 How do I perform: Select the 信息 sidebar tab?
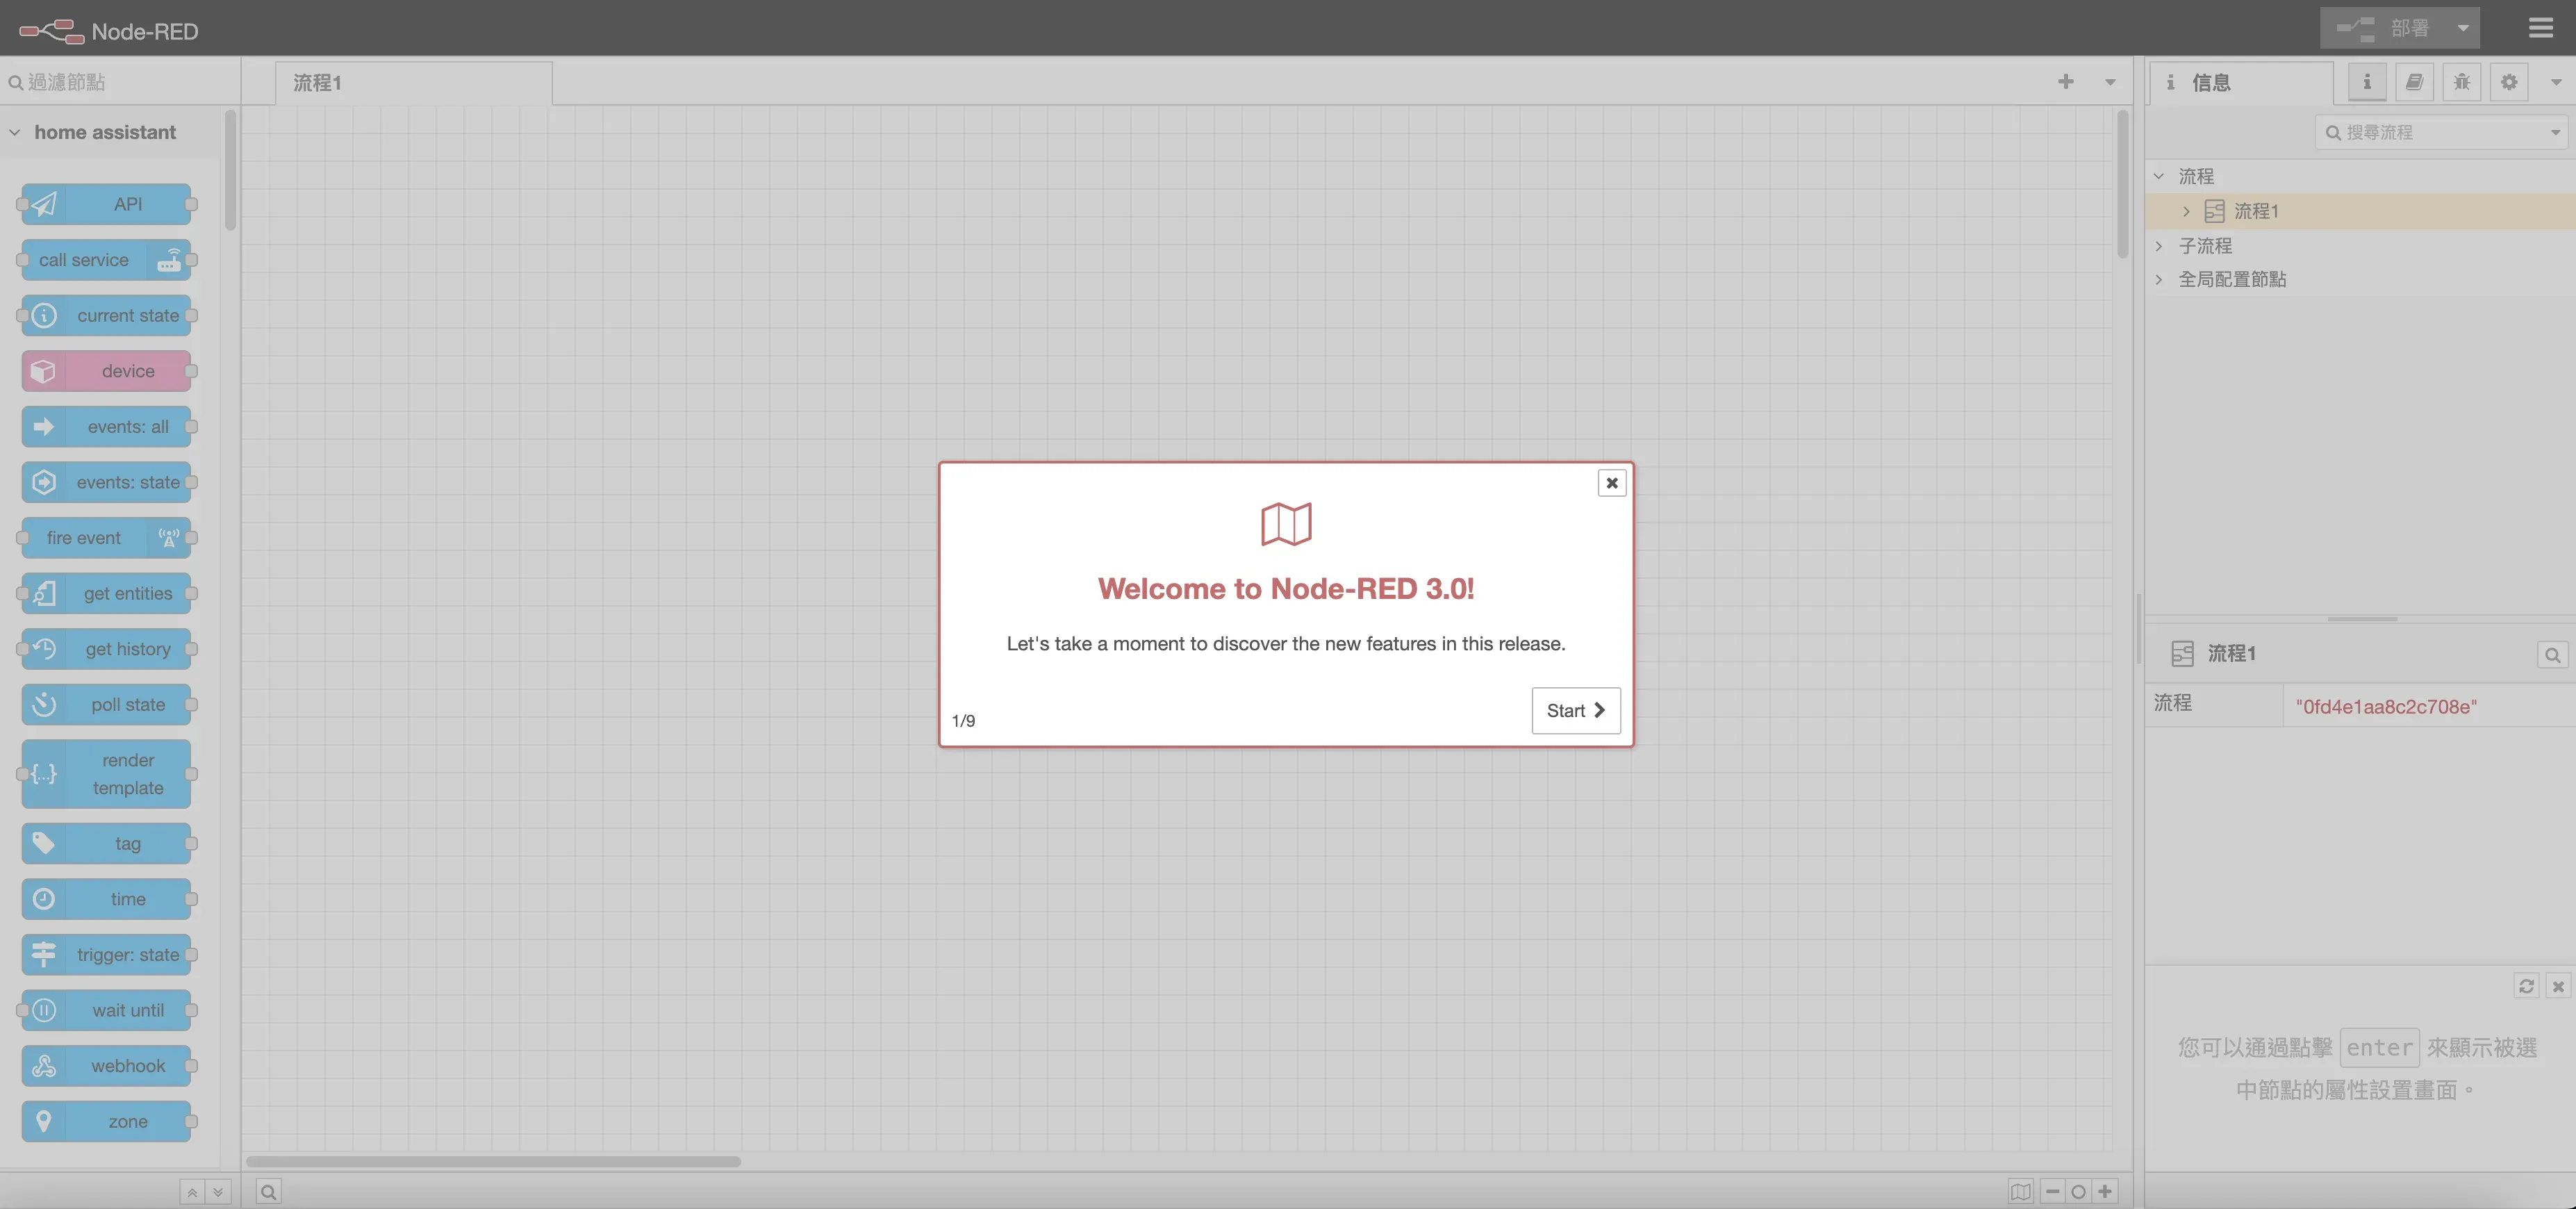tap(2241, 83)
